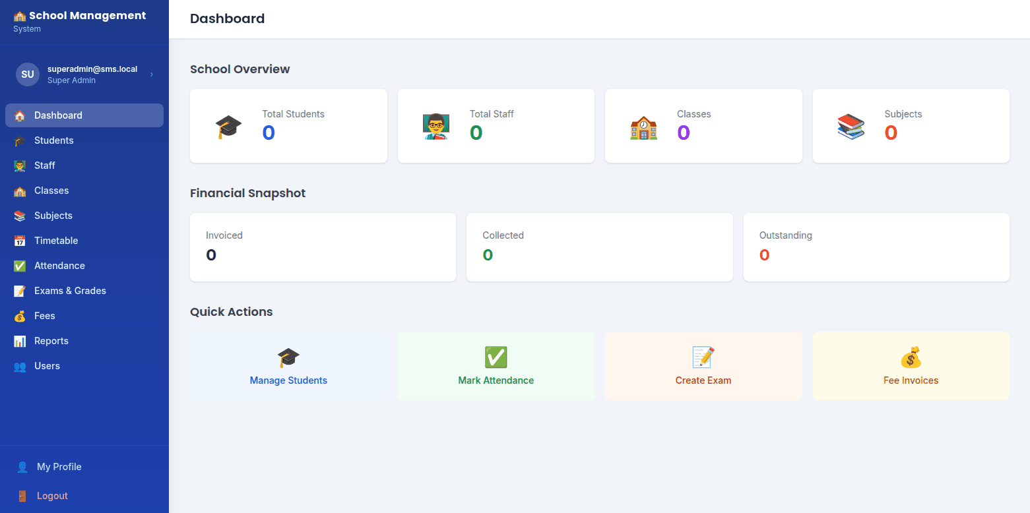Click the Classes count value
The image size is (1030, 513).
pos(684,133)
